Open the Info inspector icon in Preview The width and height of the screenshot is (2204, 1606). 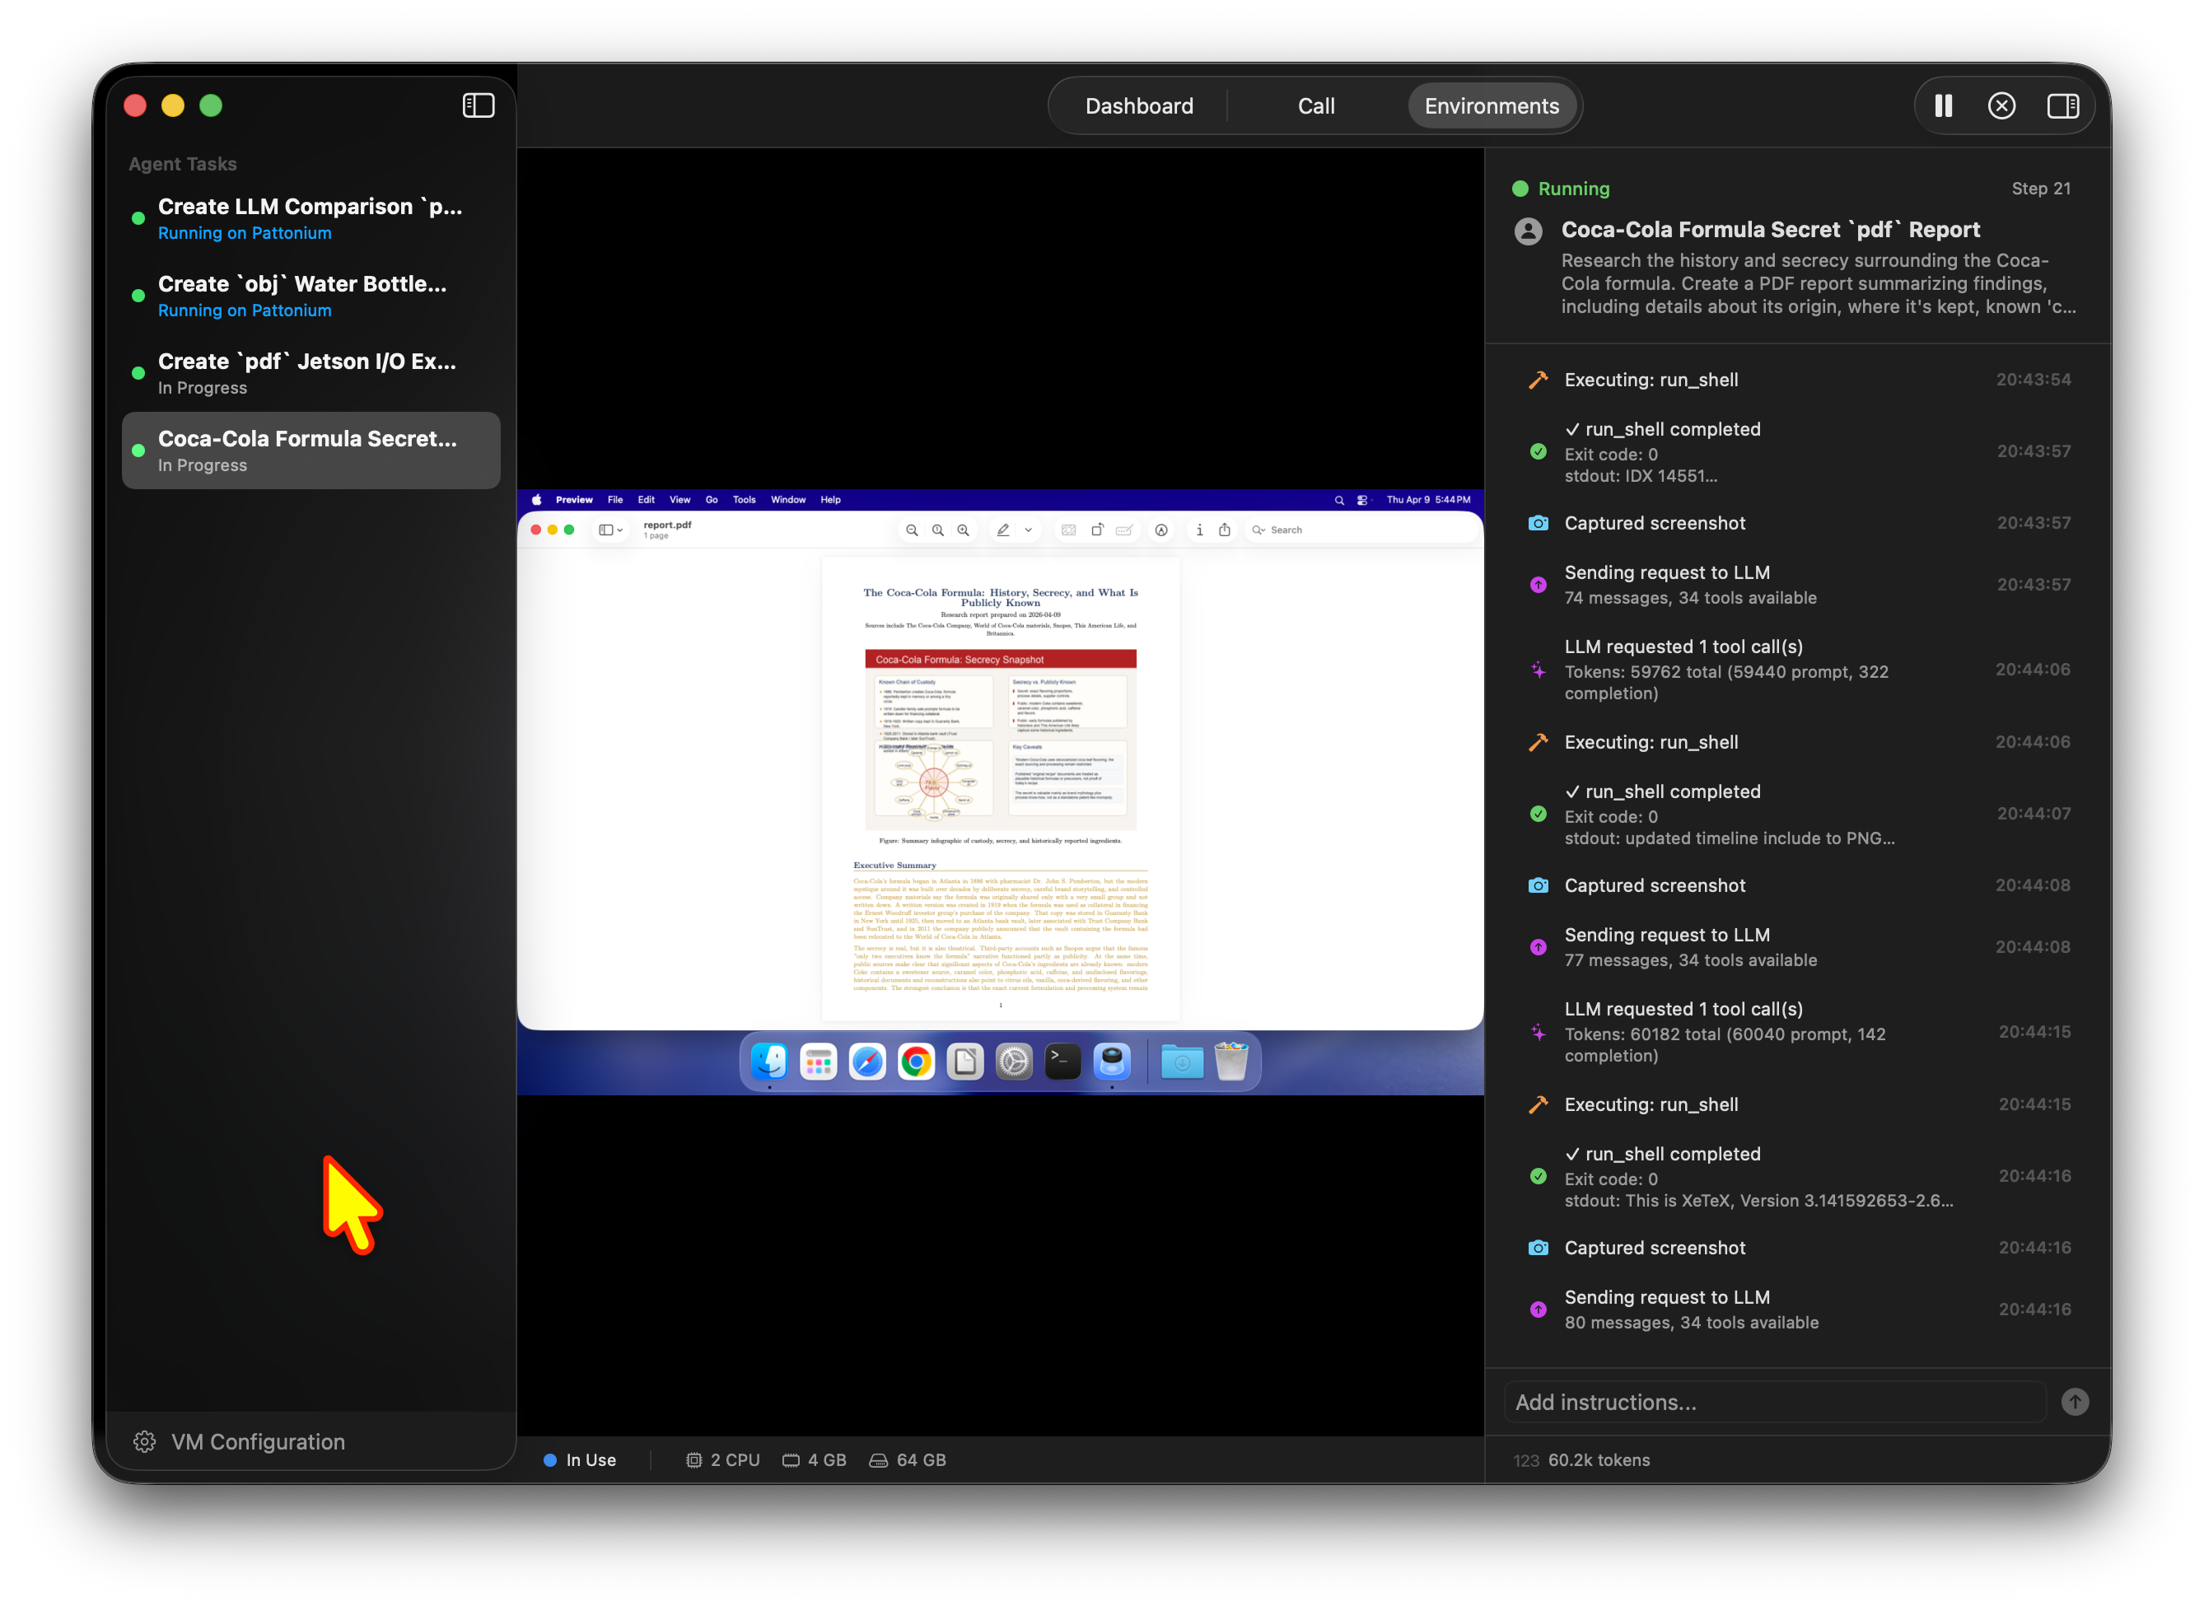[1200, 530]
